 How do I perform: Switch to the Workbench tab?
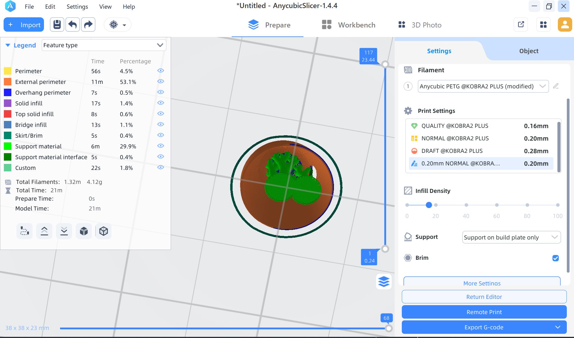tap(348, 25)
